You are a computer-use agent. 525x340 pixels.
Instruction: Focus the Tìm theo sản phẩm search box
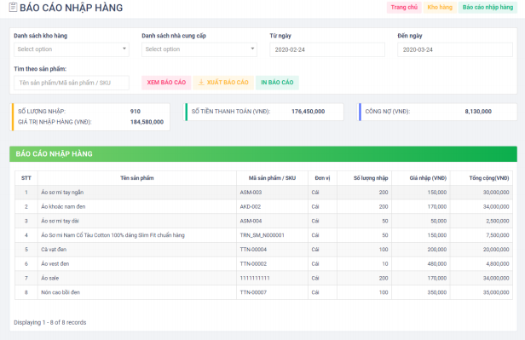pyautogui.click(x=72, y=83)
